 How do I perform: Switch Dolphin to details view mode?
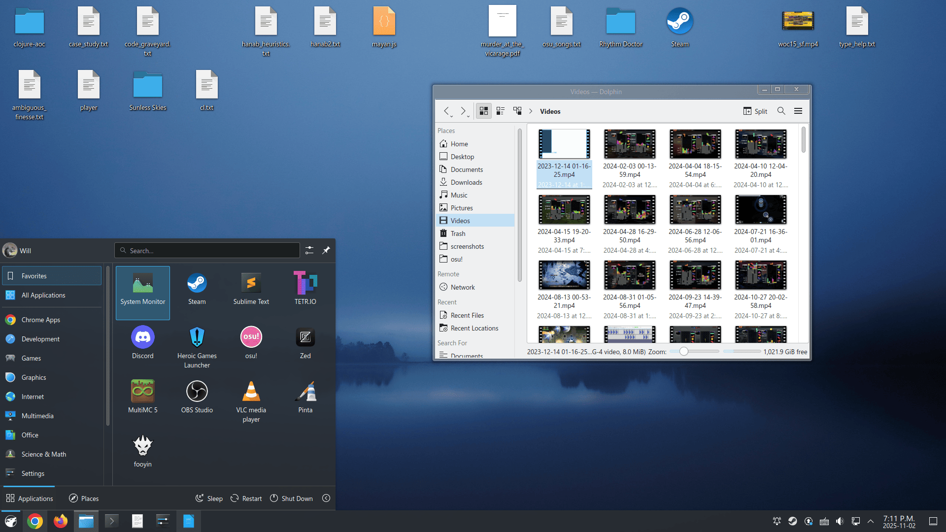click(x=501, y=111)
